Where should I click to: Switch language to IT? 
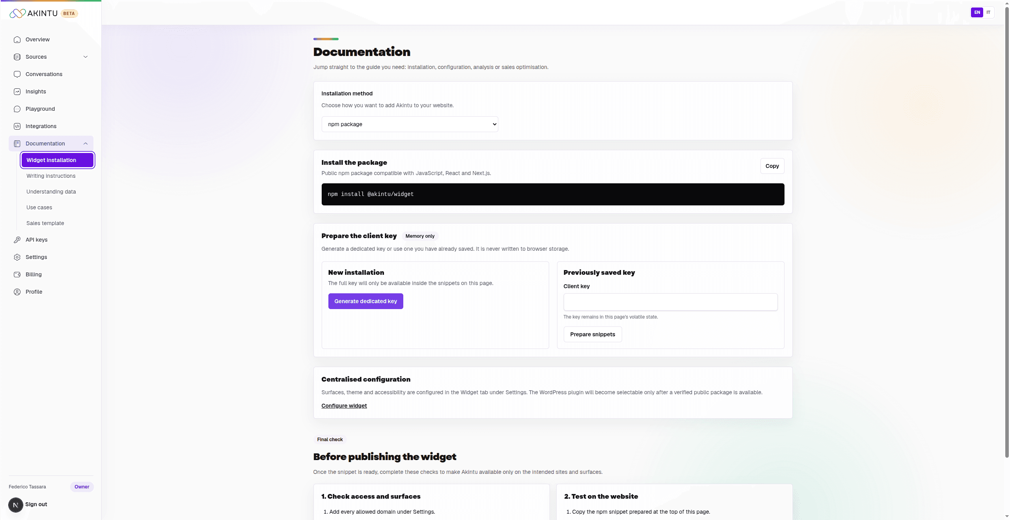988,12
